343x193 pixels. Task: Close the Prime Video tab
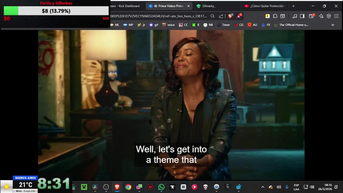188,6
